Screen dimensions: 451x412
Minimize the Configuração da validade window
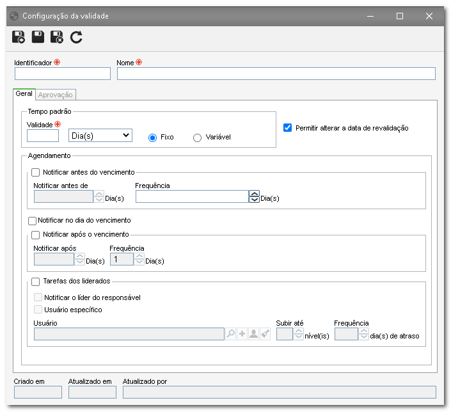point(370,16)
